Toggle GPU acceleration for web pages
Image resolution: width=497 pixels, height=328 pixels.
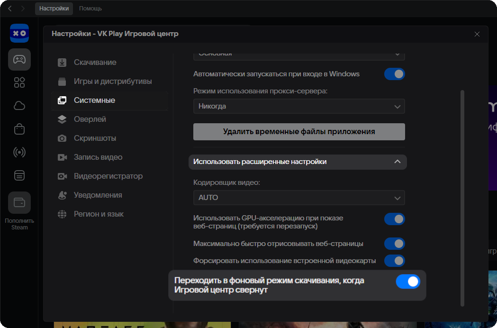coord(394,219)
